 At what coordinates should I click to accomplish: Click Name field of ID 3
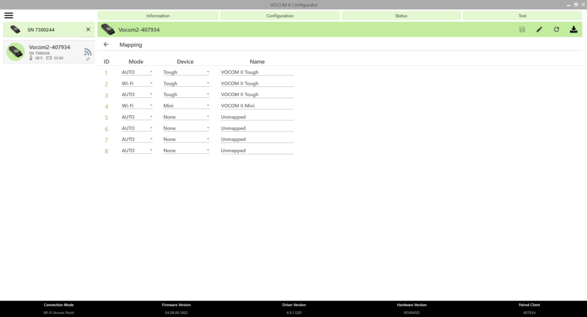coord(257,94)
